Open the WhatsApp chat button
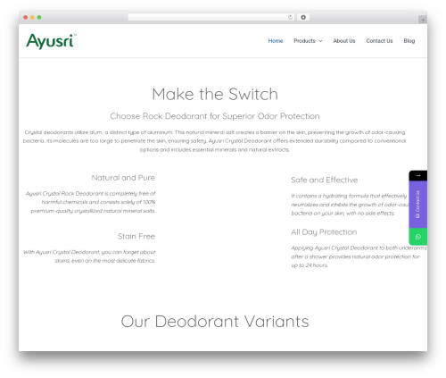This screenshot has width=446, height=378. [x=417, y=237]
